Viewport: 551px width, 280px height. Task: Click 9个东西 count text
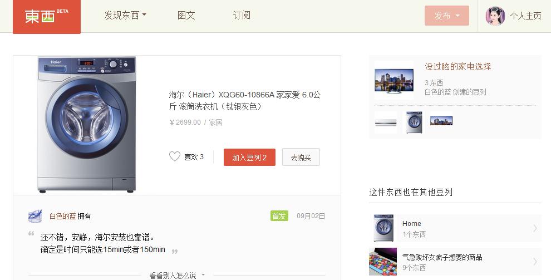(x=414, y=268)
